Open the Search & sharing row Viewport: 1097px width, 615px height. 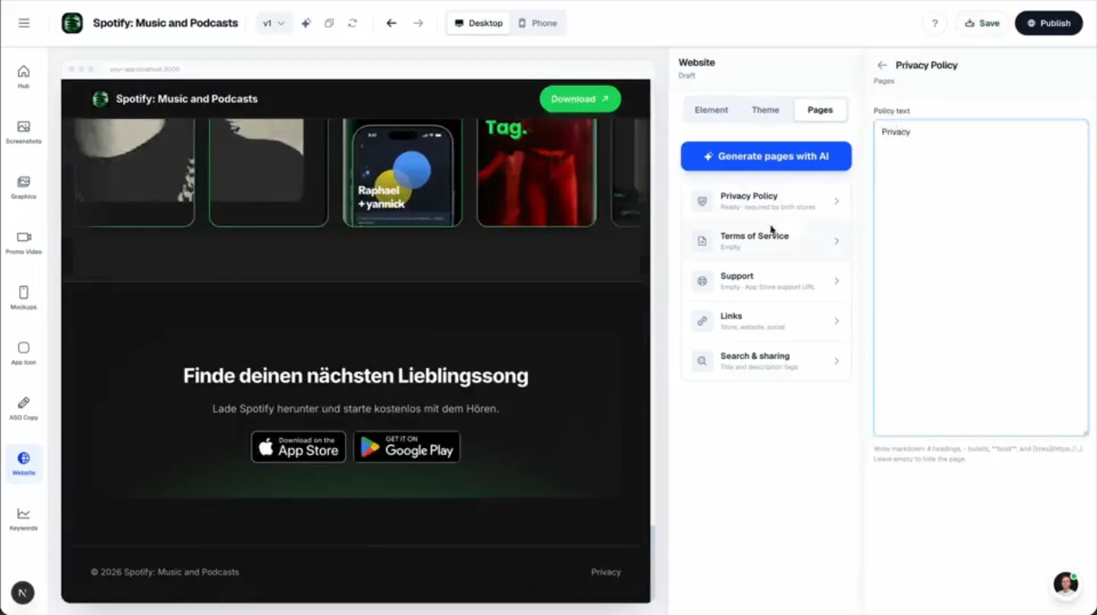point(766,361)
